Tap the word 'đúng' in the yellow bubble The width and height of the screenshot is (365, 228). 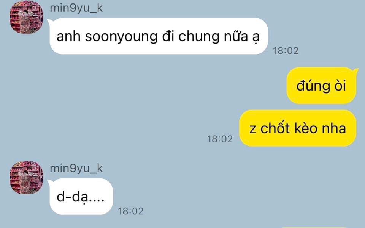pos(313,86)
